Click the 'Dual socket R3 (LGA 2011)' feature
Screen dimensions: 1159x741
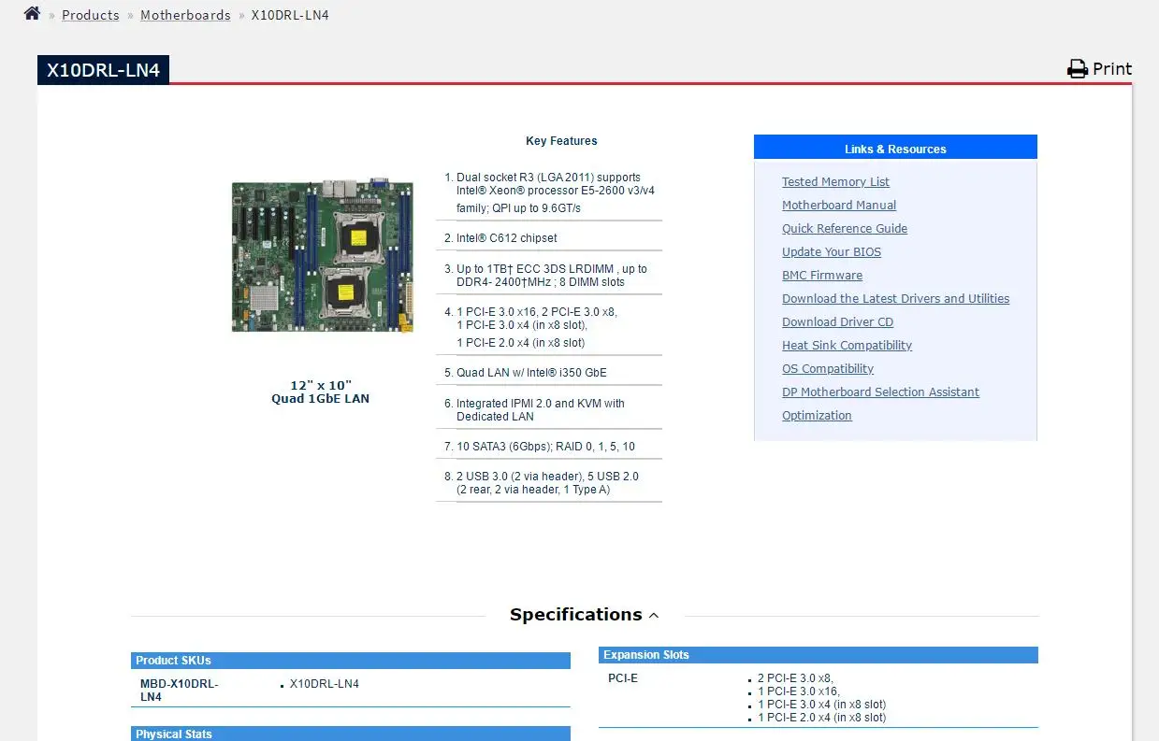[x=556, y=192]
